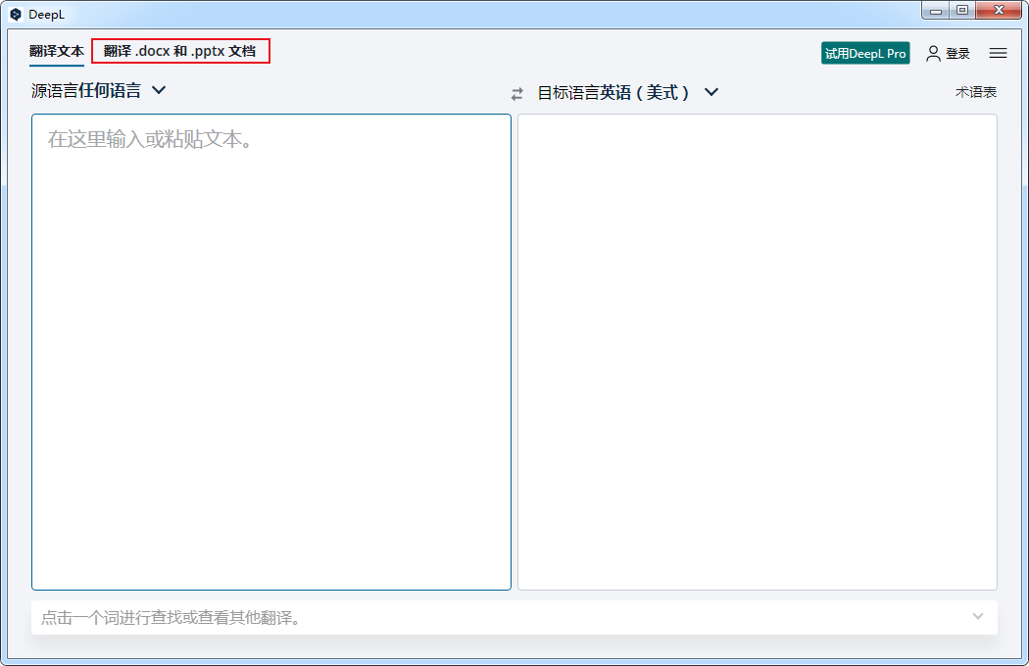This screenshot has height=666, width=1029.
Task: Expand the 目标语言英语（美式）target language dropdown
Action: click(x=628, y=92)
